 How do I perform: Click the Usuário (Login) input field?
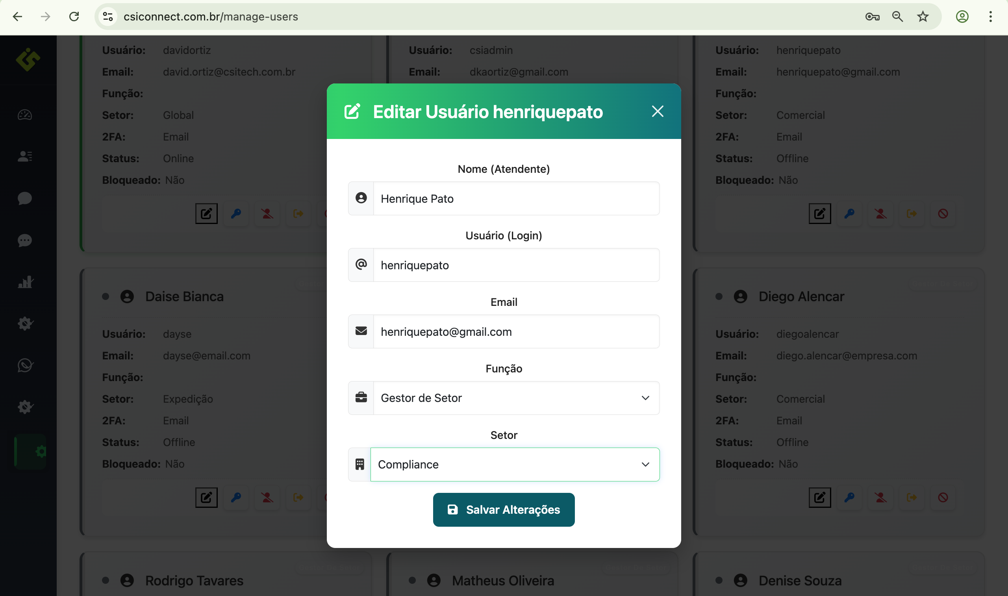(516, 265)
